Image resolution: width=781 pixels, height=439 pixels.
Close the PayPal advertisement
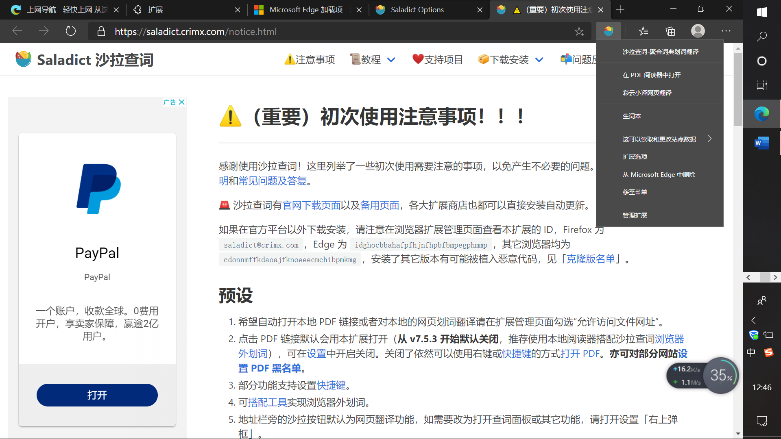[x=182, y=102]
